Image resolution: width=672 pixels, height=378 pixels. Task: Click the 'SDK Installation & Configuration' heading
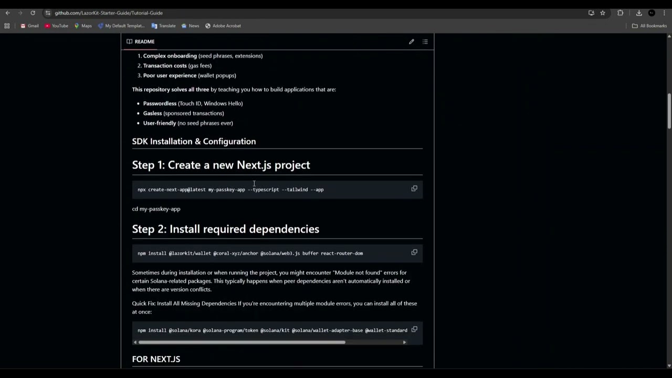point(194,141)
